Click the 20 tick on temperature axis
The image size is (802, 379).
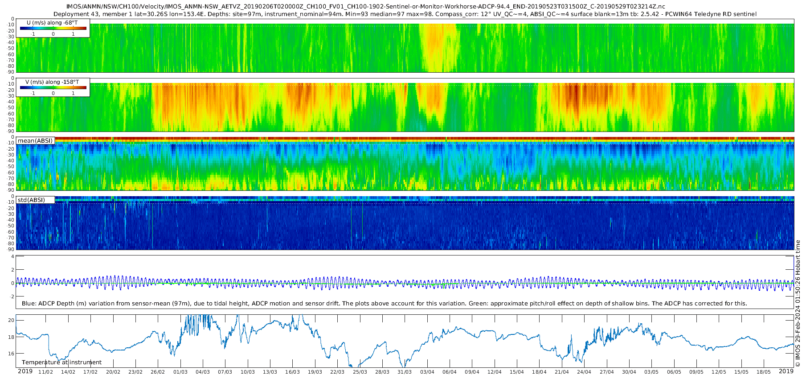(11, 320)
